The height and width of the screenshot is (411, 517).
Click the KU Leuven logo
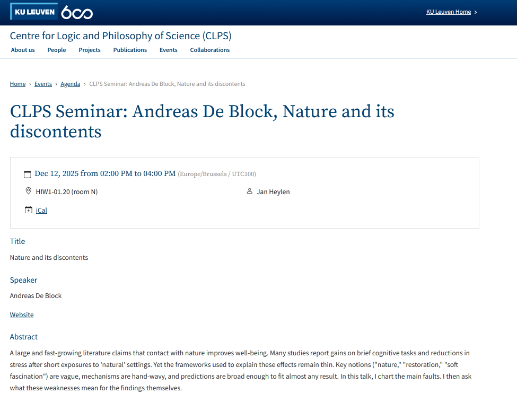(34, 12)
